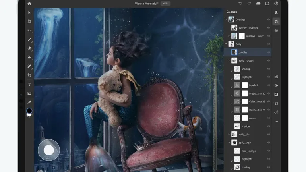Click the Vienna Mermaid document title
306x172 pixels.
(147, 4)
